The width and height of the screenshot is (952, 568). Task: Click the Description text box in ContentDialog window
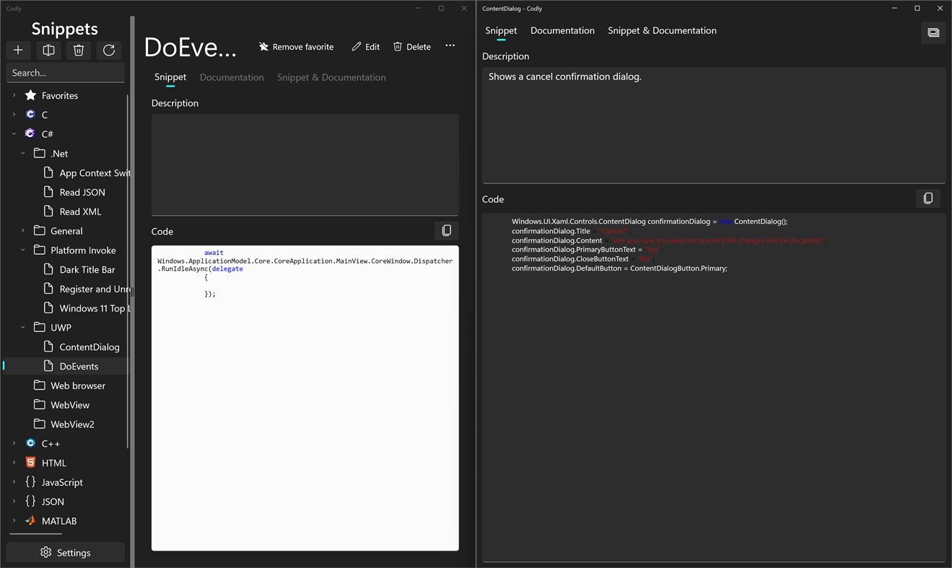coord(714,125)
